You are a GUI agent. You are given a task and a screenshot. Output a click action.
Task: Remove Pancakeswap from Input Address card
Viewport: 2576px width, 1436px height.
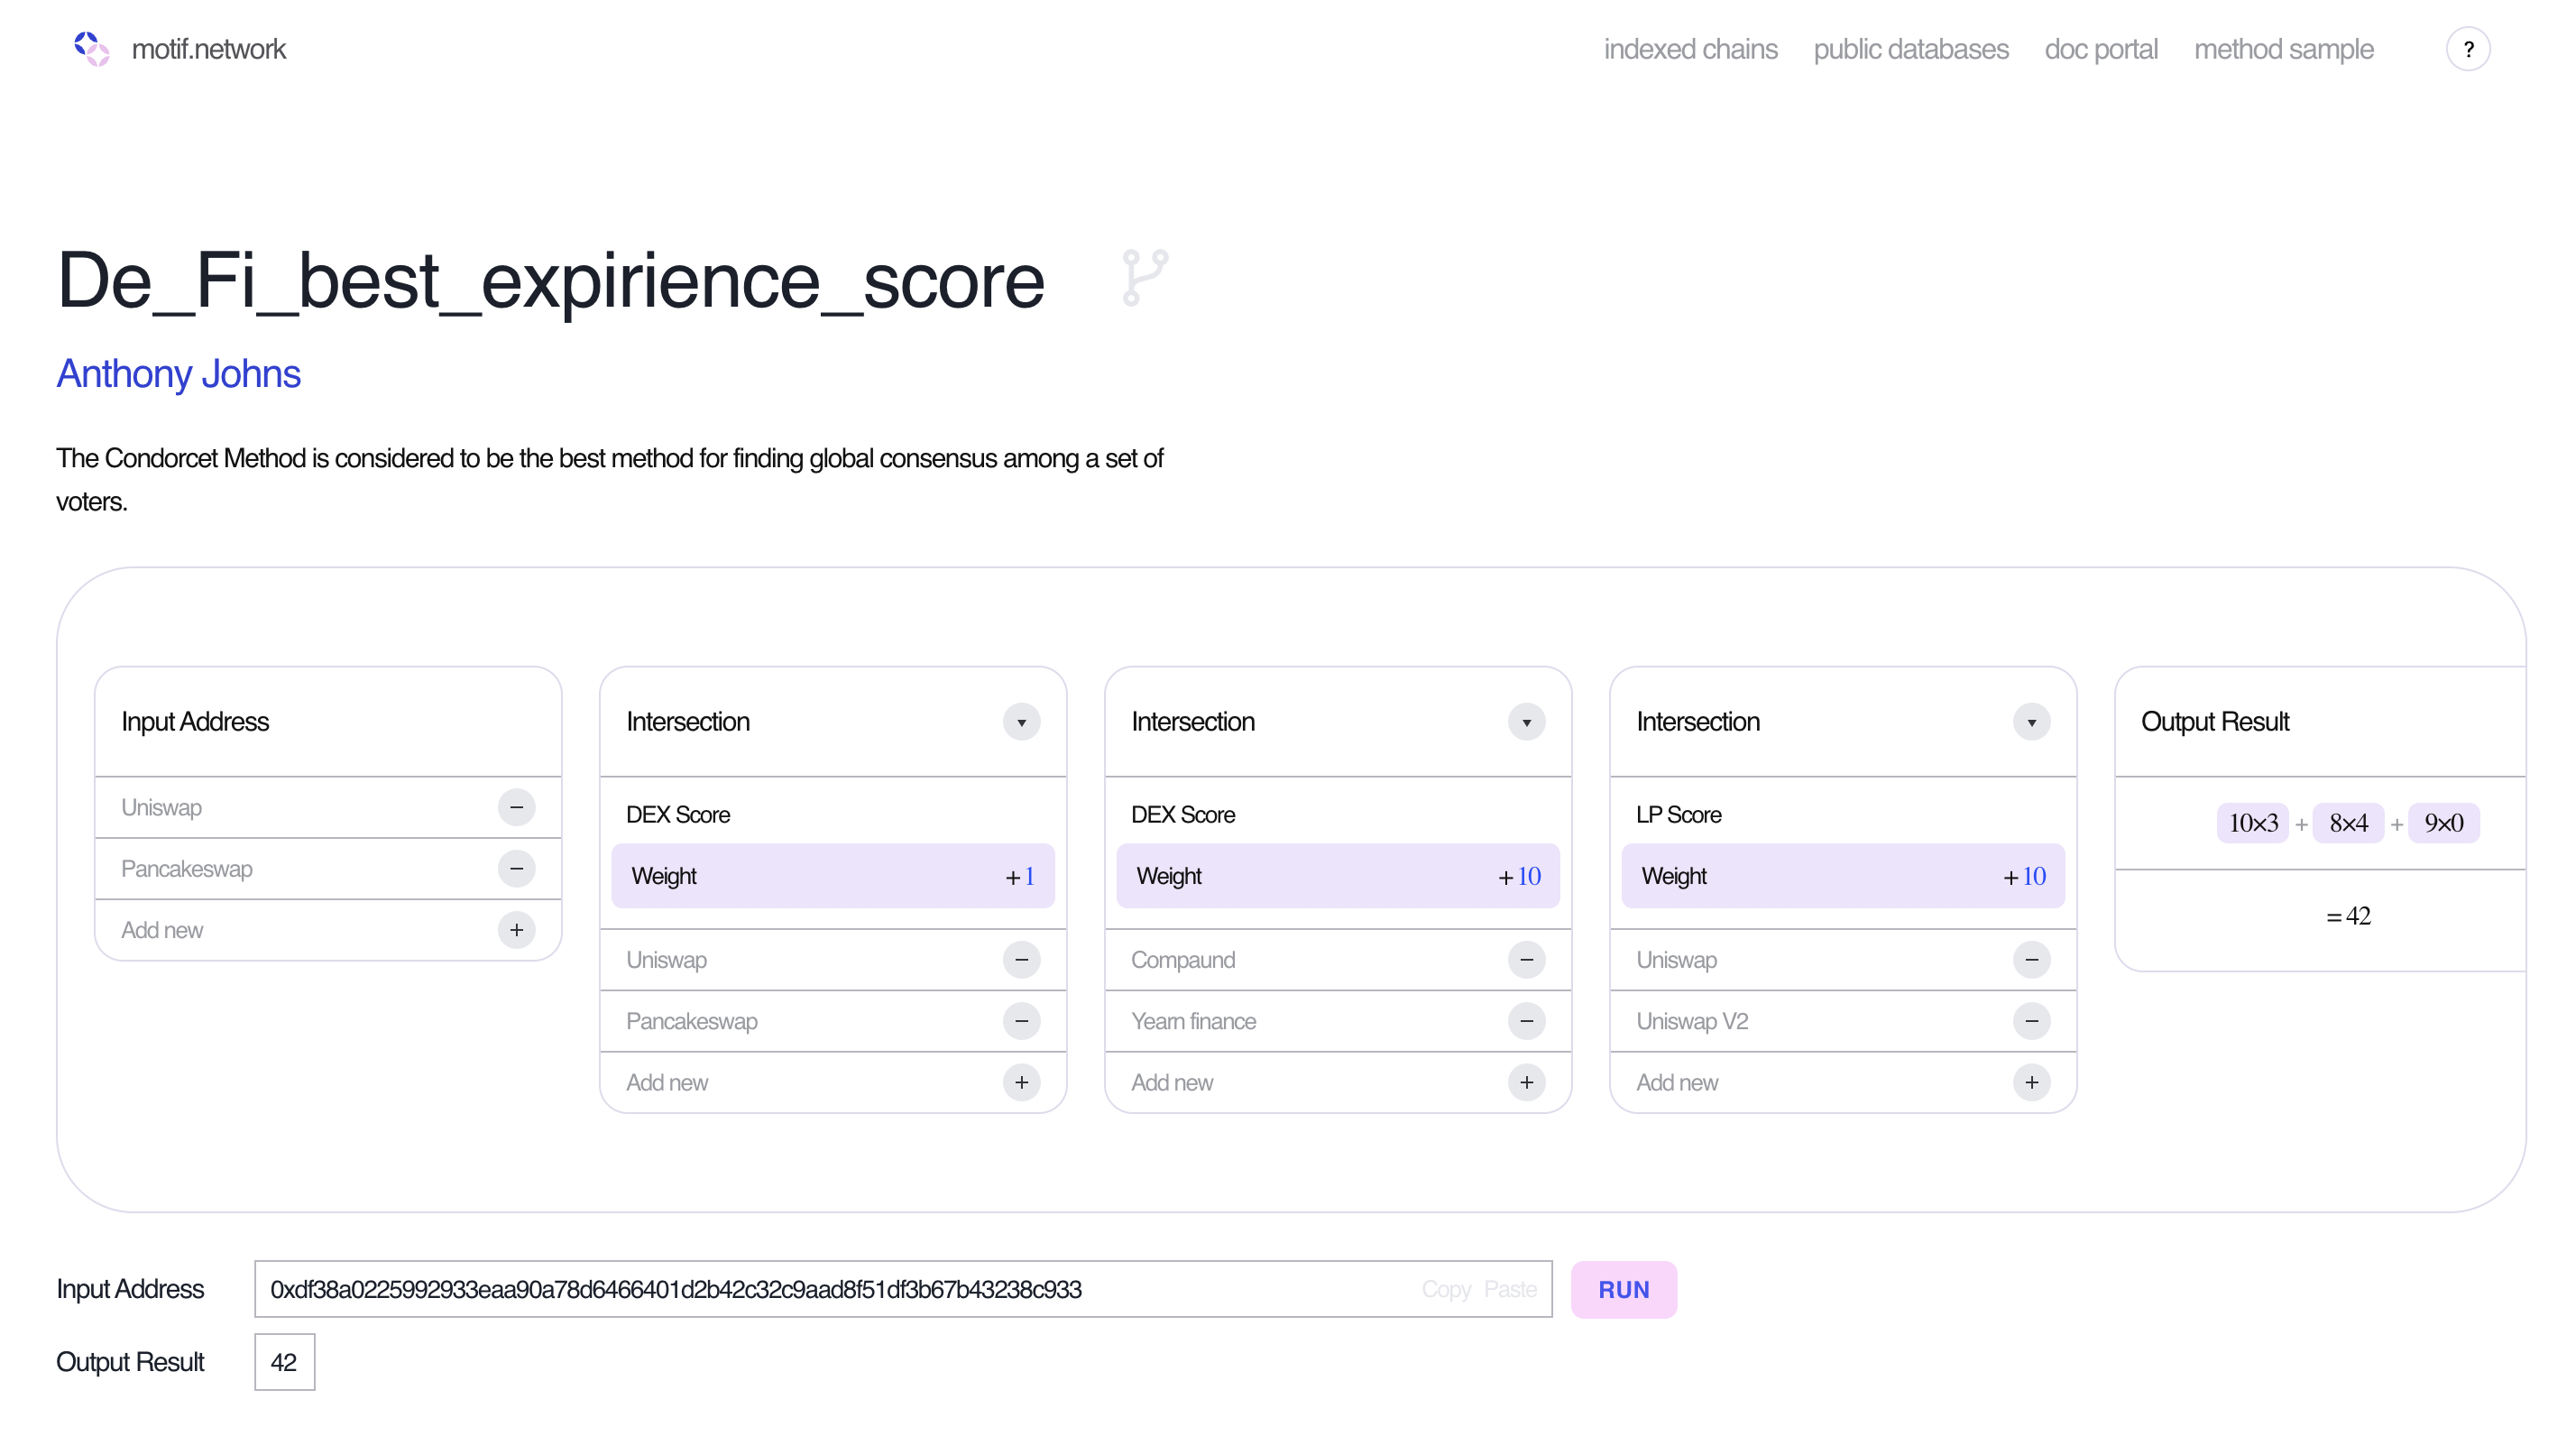516,868
